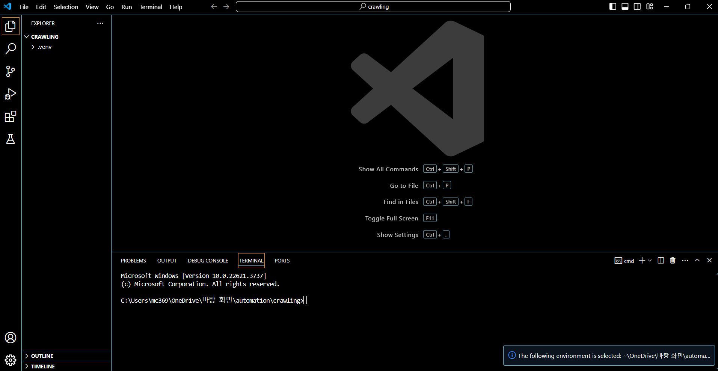This screenshot has width=718, height=371.
Task: Maximize the panel size with caret icon
Action: click(697, 260)
